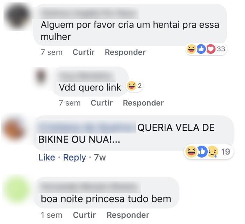Image resolution: width=245 pixels, height=224 pixels.
Task: Click Curtir under the hentai comment
Action: tap(84, 52)
